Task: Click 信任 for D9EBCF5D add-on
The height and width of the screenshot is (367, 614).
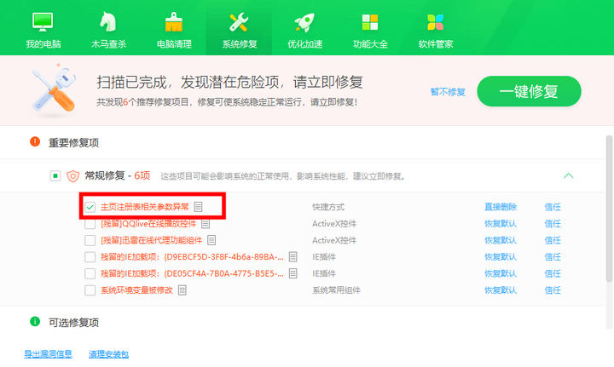Action: [x=553, y=257]
